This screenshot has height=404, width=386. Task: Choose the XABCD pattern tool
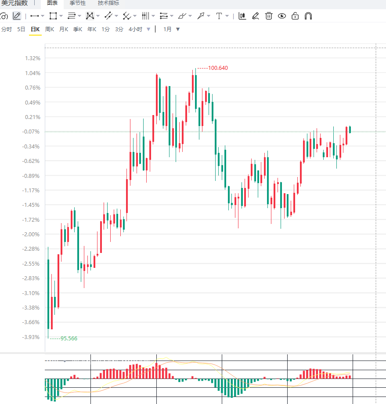pyautogui.click(x=90, y=16)
